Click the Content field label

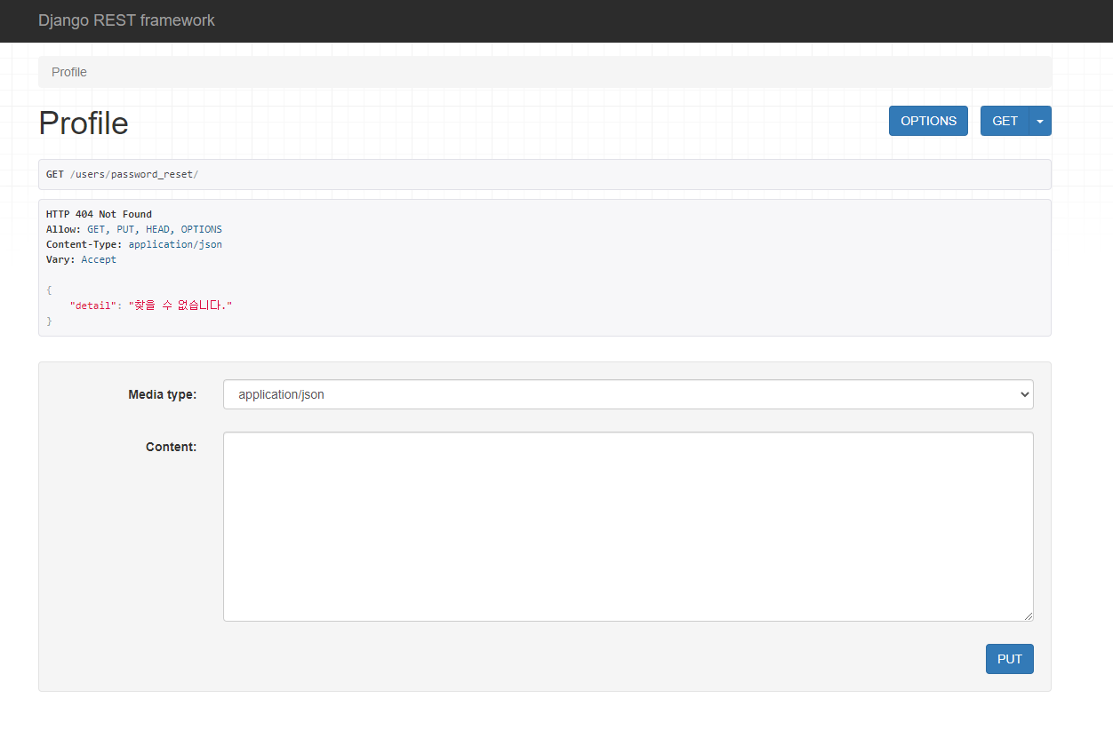point(171,447)
